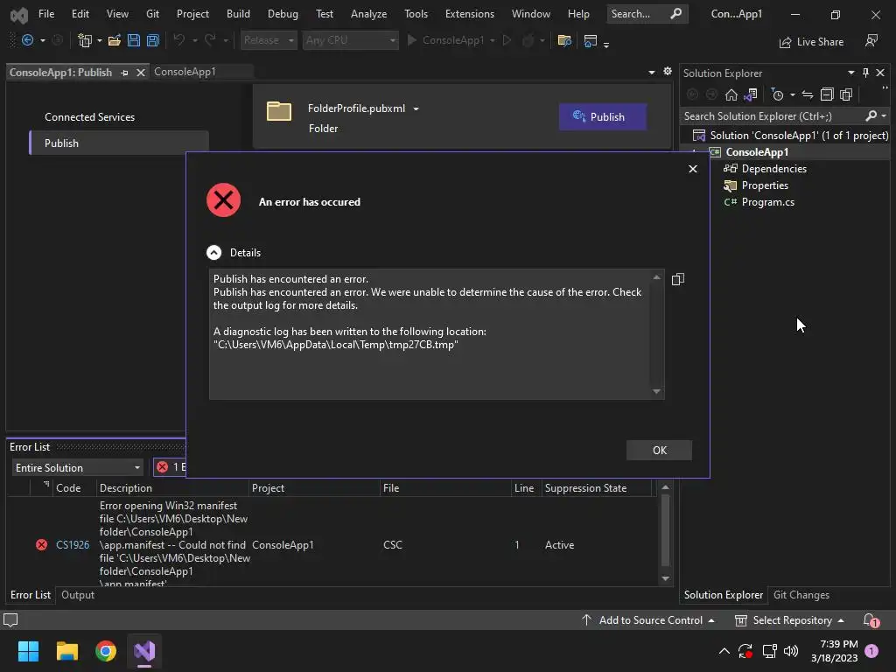Click the Undo toolbar icon

(x=178, y=40)
